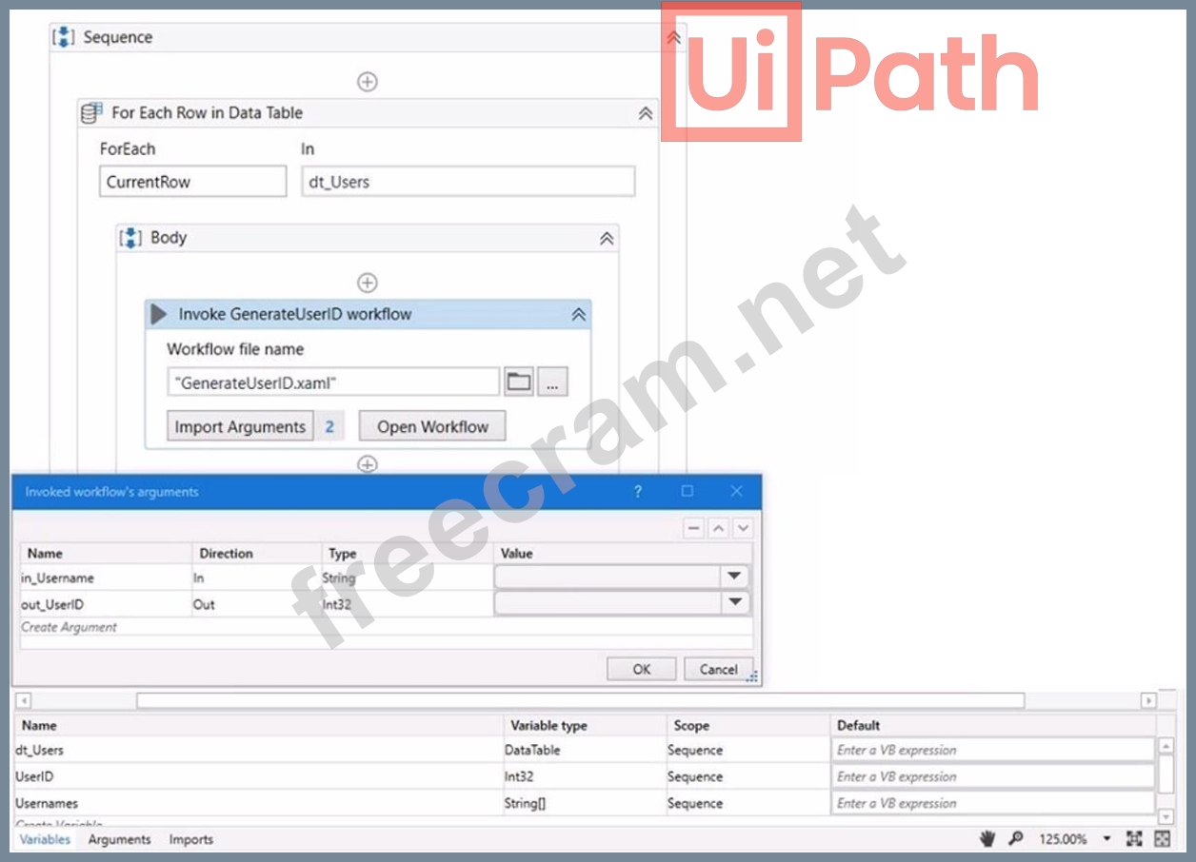1196x862 pixels.
Task: Switch to the Imports tab
Action: pos(190,839)
